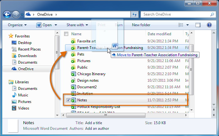Select the Document2 file name
The height and width of the screenshot is (136, 219).
click(x=87, y=87)
